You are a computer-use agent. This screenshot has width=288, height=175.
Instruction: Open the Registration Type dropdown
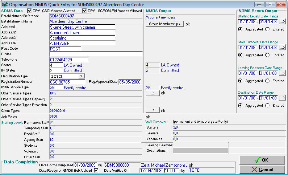pyautogui.click(x=82, y=76)
